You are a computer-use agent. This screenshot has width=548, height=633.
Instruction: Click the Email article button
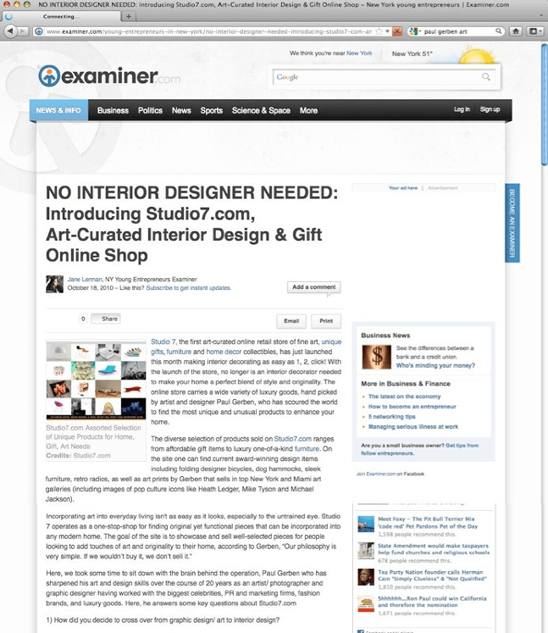291,321
